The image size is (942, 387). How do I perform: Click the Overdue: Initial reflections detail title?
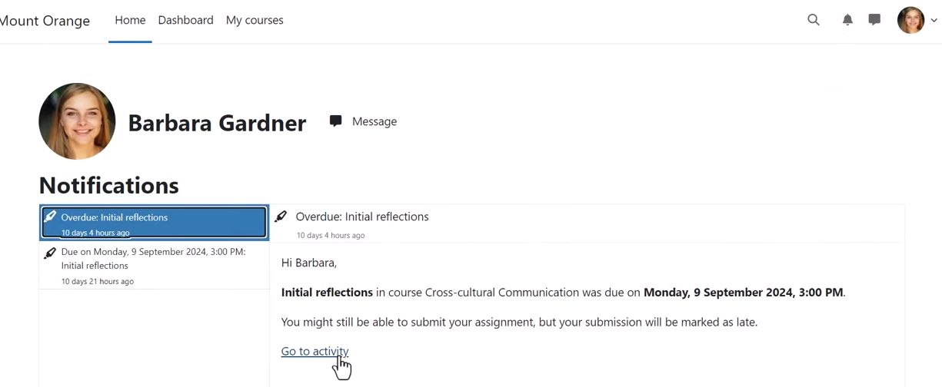point(362,217)
